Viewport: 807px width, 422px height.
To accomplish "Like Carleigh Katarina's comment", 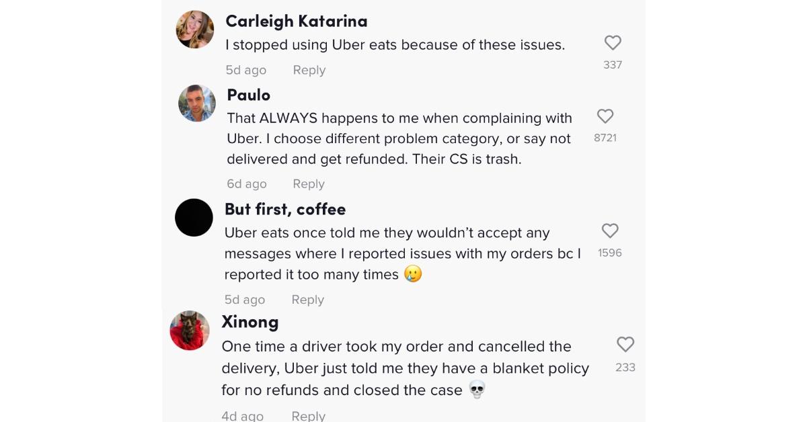I will point(613,43).
